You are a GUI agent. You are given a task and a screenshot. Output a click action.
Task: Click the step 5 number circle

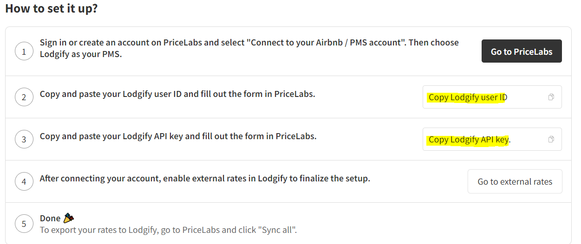click(24, 224)
